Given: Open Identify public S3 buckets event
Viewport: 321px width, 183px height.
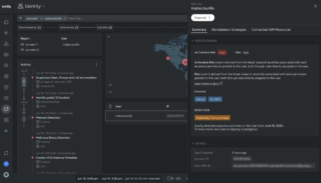Looking at the screenshot, I should (52, 97).
